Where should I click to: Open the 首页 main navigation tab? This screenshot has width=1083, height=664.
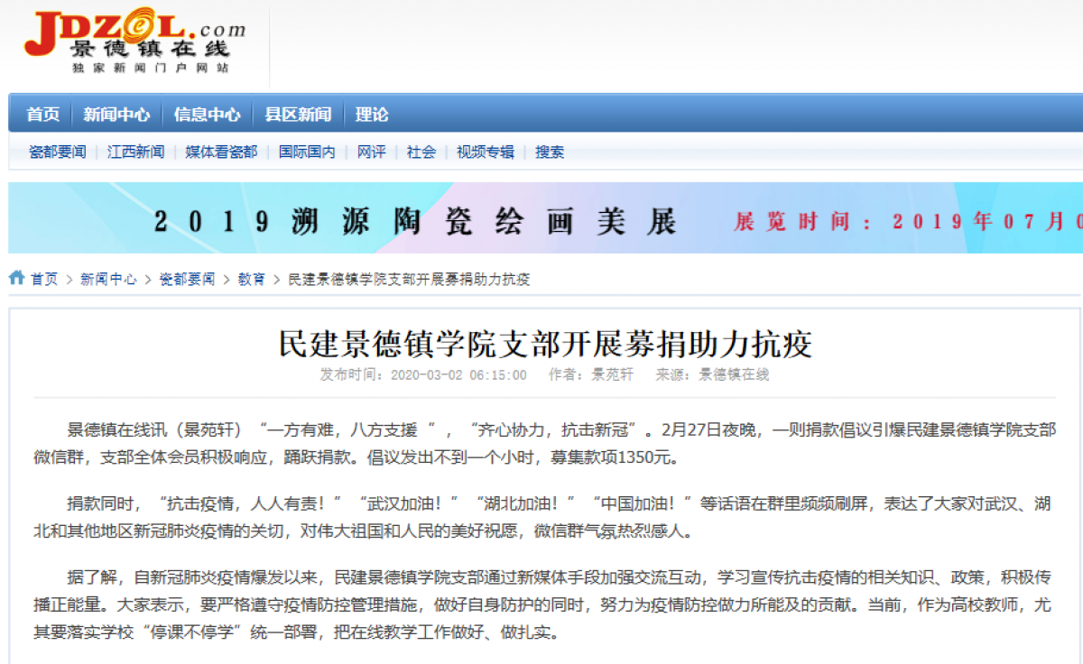pos(42,115)
